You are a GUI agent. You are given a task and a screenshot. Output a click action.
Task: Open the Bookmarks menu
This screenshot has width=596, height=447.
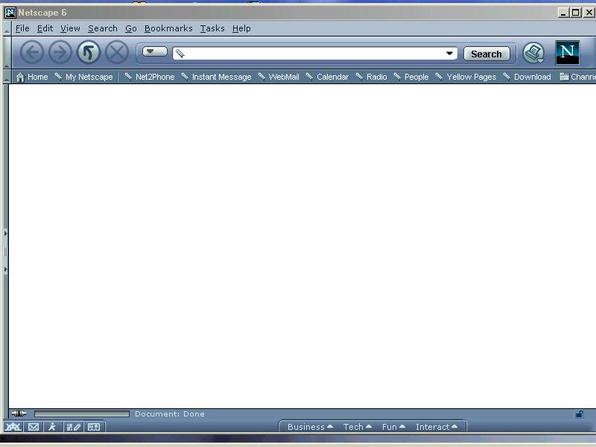tap(168, 28)
